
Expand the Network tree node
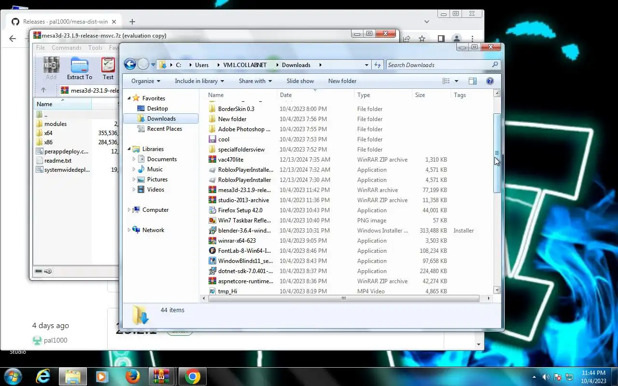coord(129,230)
